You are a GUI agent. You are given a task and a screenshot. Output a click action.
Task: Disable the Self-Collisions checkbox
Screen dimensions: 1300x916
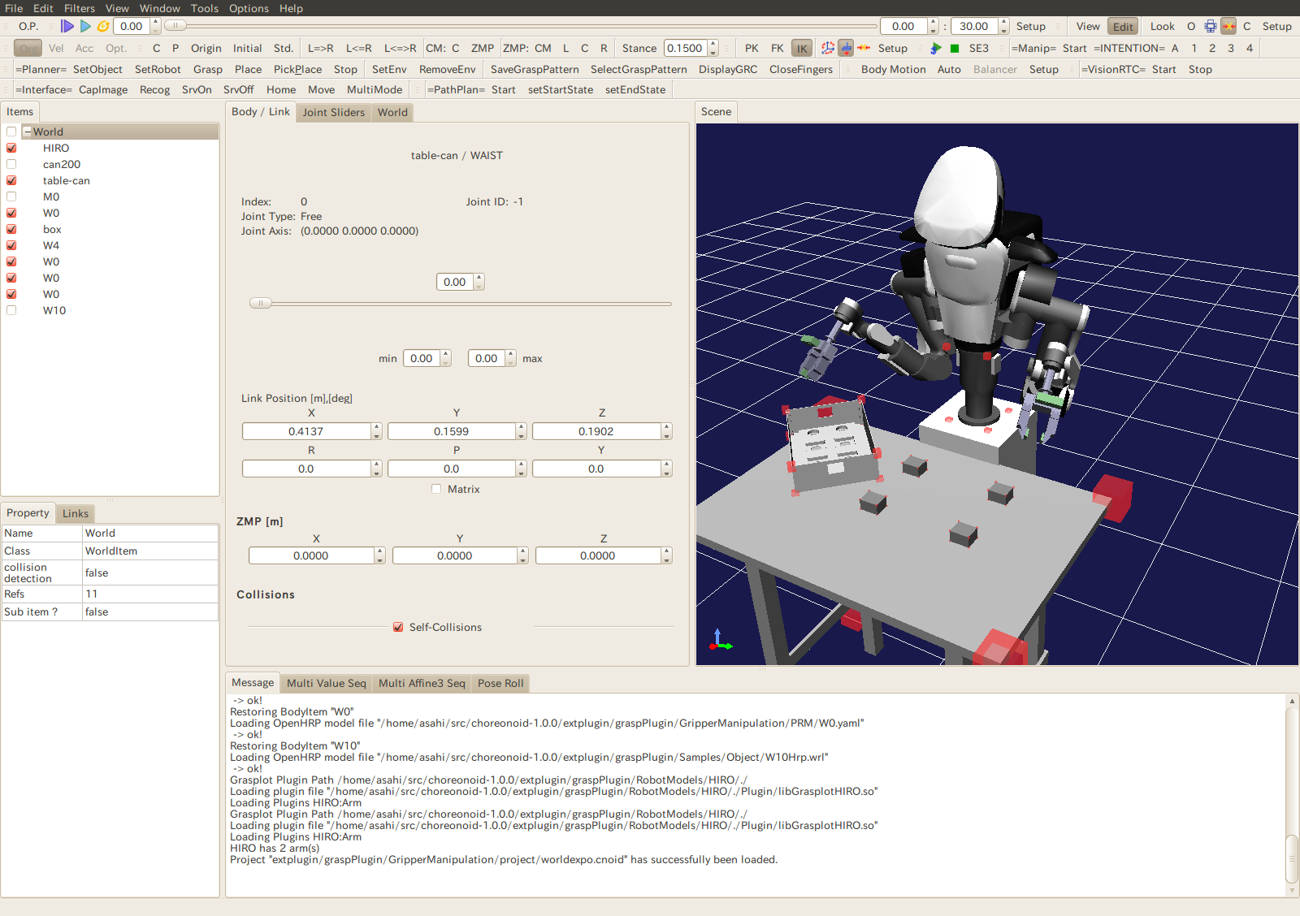click(398, 627)
